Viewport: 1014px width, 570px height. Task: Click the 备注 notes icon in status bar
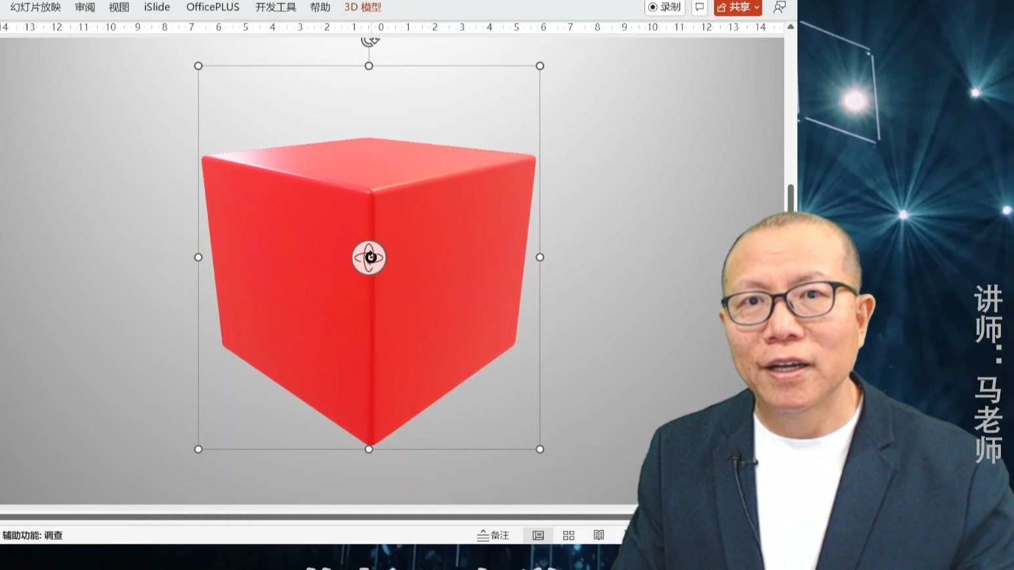pyautogui.click(x=492, y=535)
